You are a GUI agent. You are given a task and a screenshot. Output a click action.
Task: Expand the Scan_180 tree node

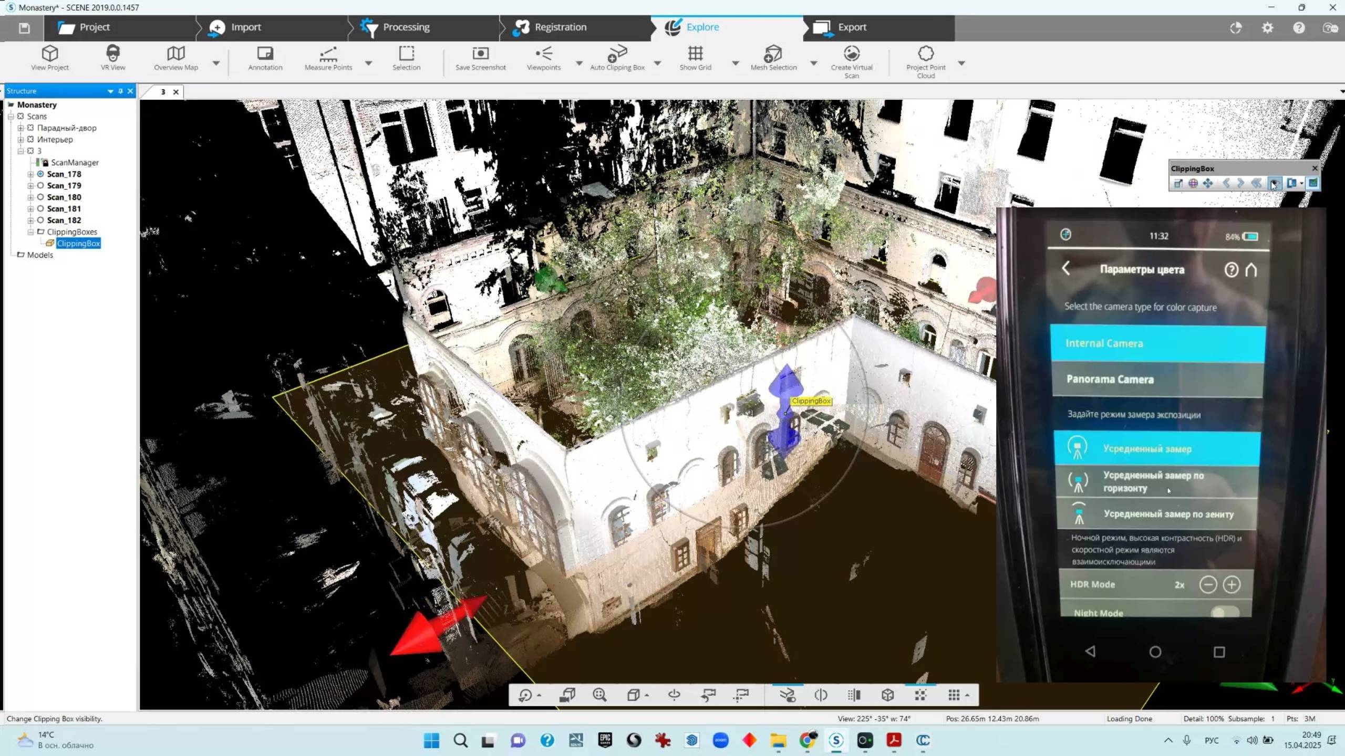click(30, 197)
